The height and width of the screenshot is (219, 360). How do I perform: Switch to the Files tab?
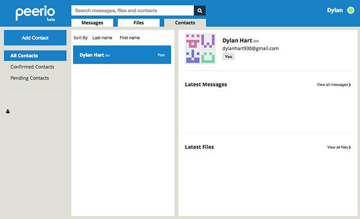click(x=139, y=23)
